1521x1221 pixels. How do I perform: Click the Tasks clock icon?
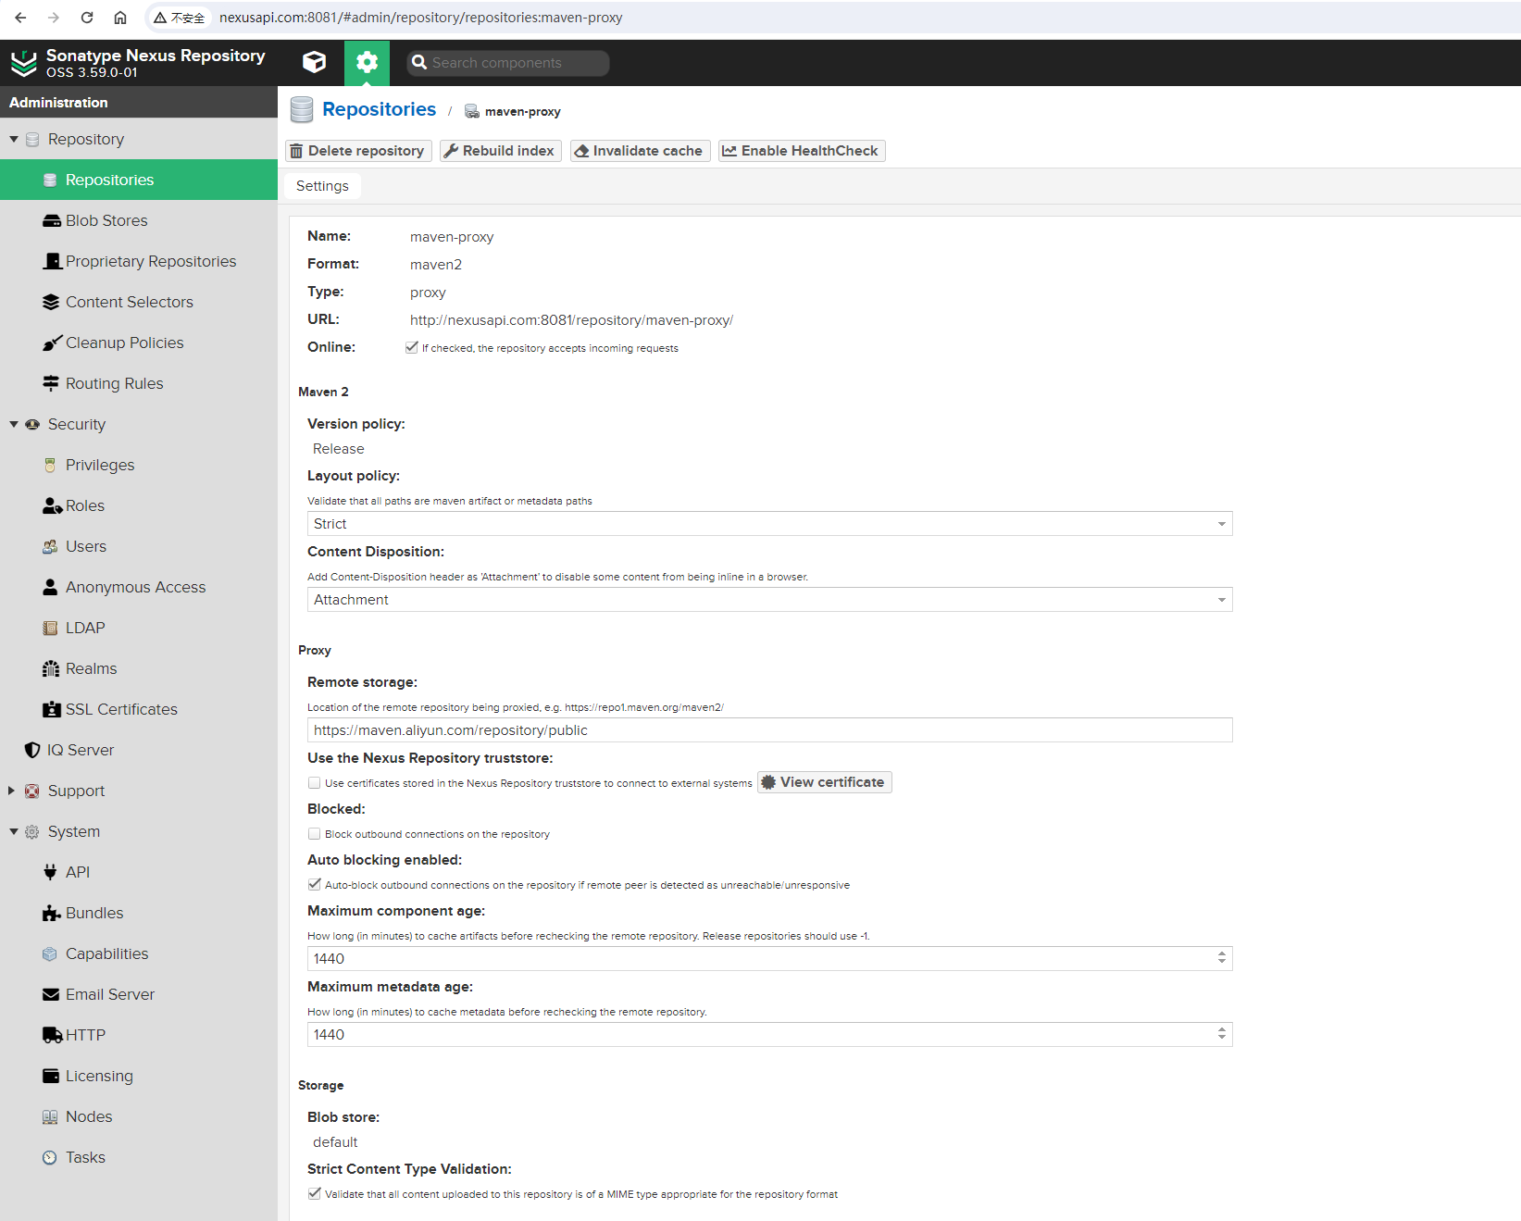50,1157
